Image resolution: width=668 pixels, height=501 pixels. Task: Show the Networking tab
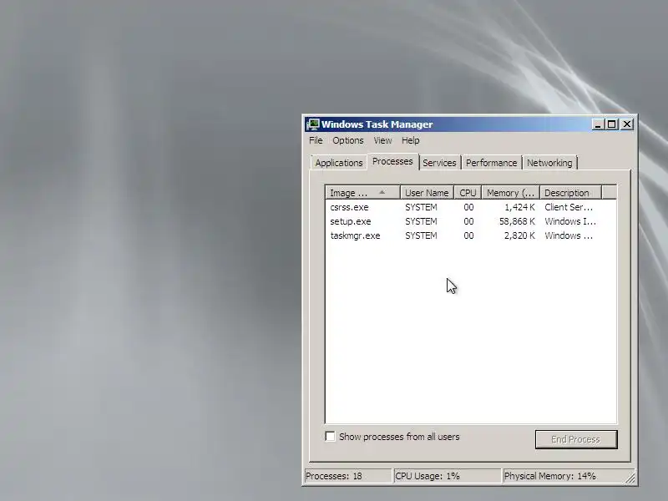549,163
